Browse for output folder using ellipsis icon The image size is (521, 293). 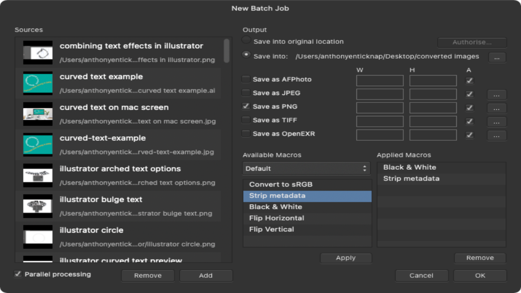coord(496,57)
